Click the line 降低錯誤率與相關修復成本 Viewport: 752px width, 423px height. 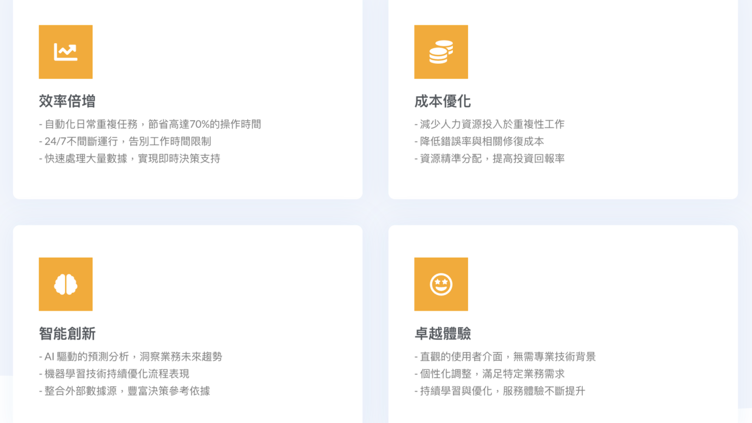tap(479, 141)
